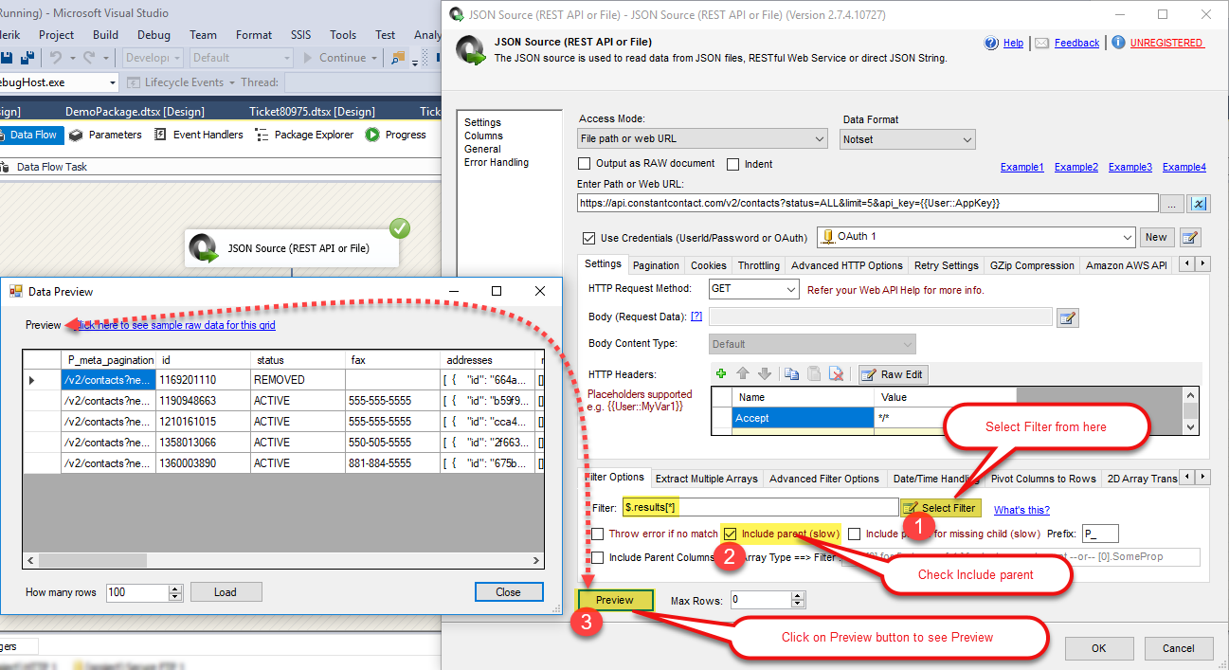Enable Output as RAW document checkbox
This screenshot has height=670, width=1229.
tap(584, 164)
